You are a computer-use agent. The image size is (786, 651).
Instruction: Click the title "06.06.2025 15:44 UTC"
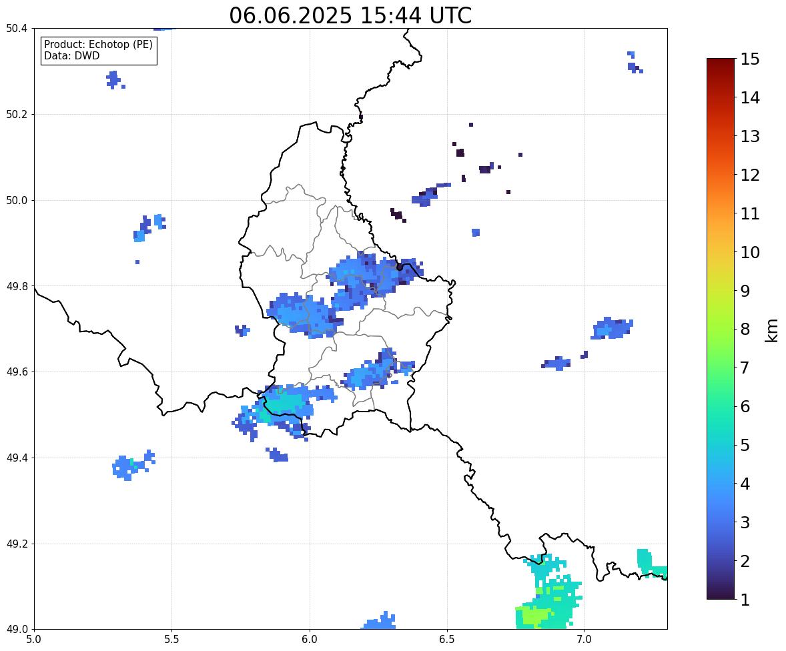tap(350, 15)
